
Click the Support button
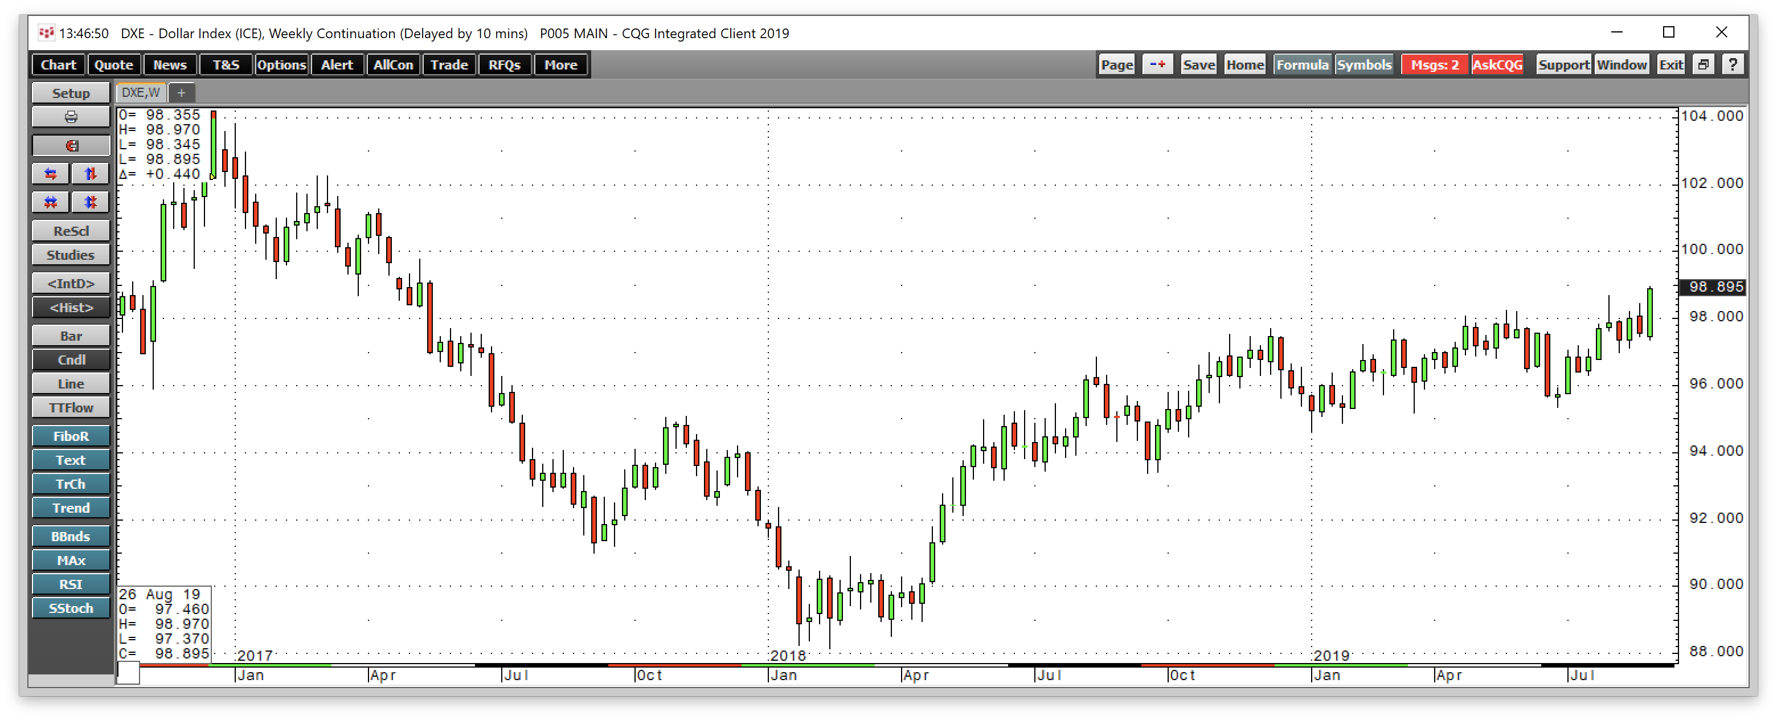pyautogui.click(x=1563, y=64)
